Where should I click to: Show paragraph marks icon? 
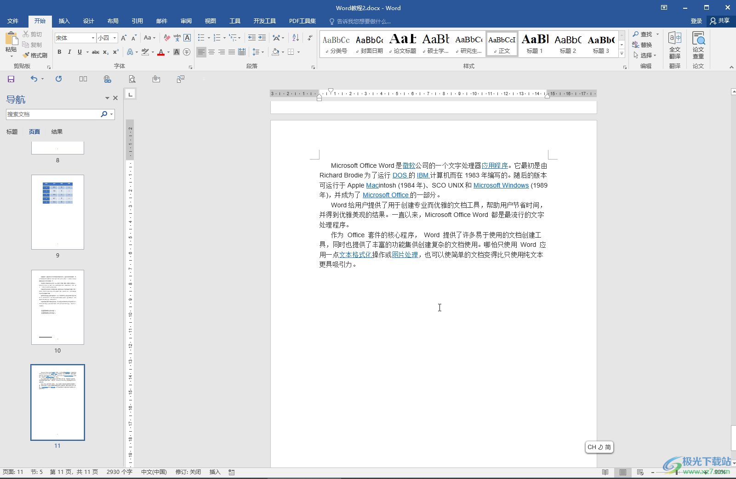click(x=310, y=38)
